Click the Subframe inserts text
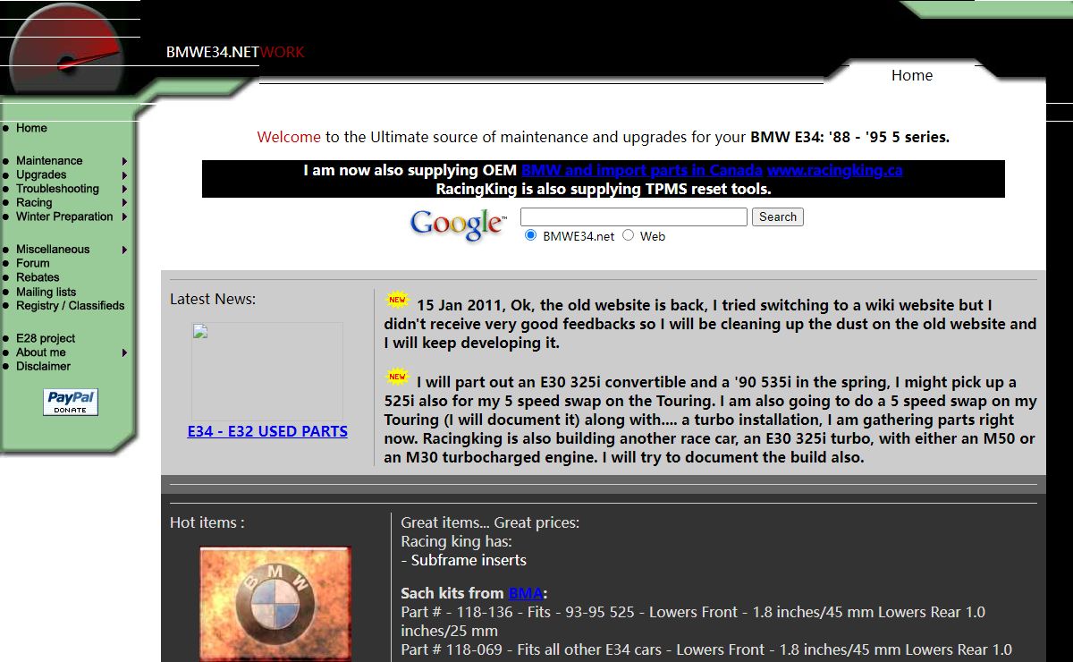1073x662 pixels. [x=469, y=560]
